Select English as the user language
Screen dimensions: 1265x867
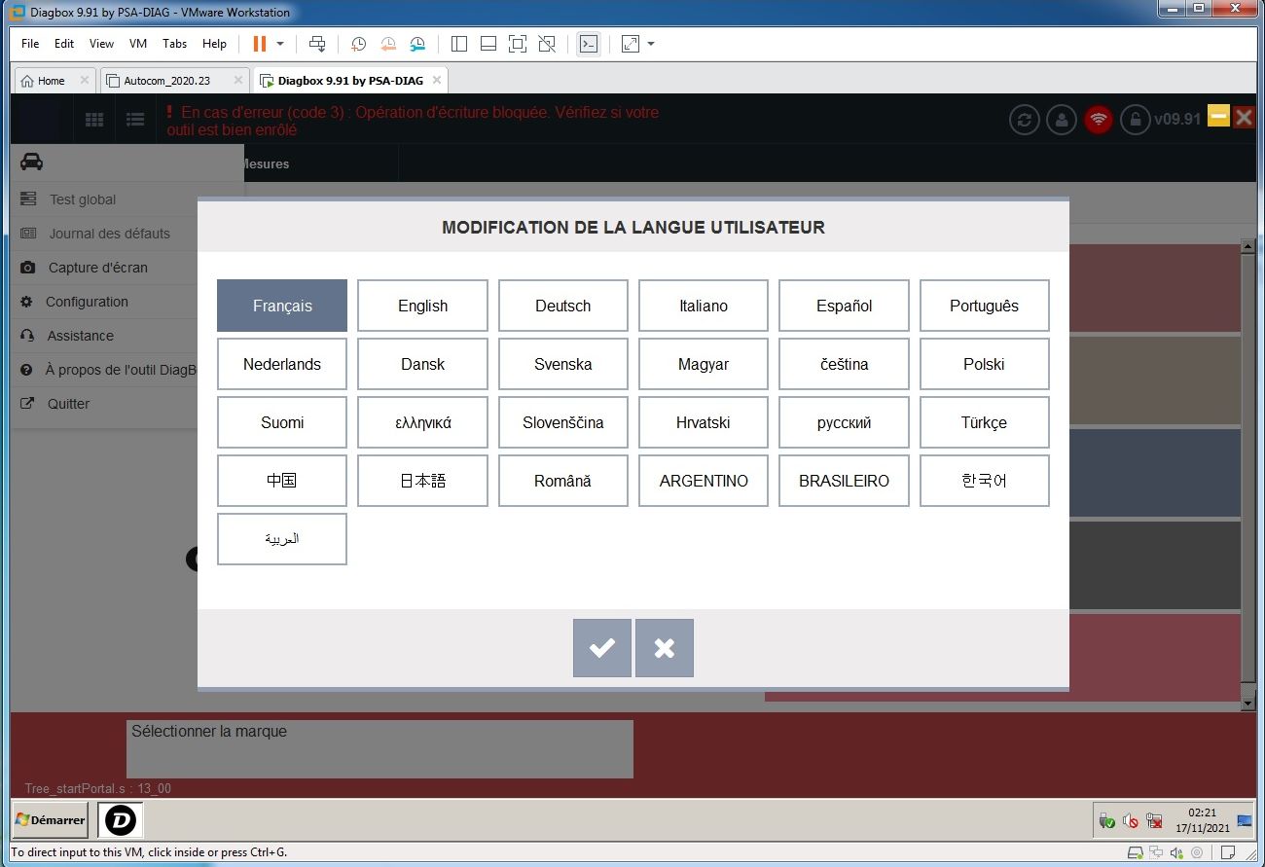point(422,305)
